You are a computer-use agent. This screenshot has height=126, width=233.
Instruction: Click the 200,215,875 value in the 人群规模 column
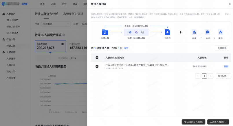click(x=199, y=66)
